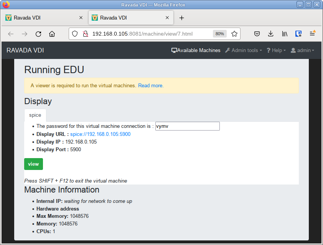The image size is (323, 245).
Task: Click the 'Press SHIFT + F12' hint text
Action: (76, 181)
